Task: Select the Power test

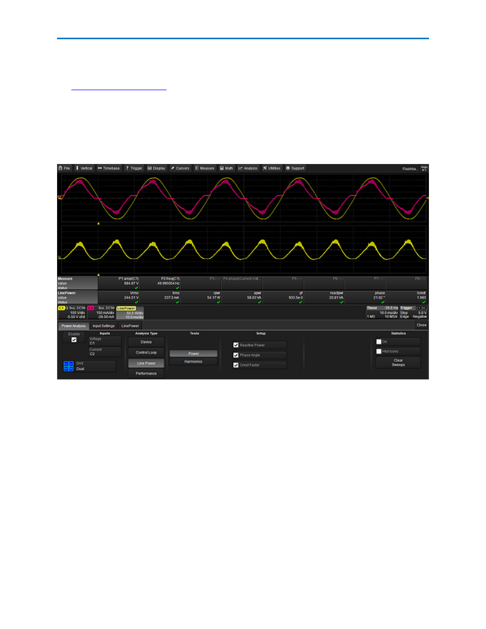Action: [x=194, y=353]
